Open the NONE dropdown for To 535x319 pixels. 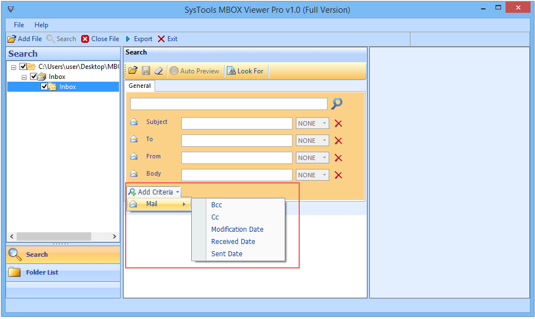312,141
